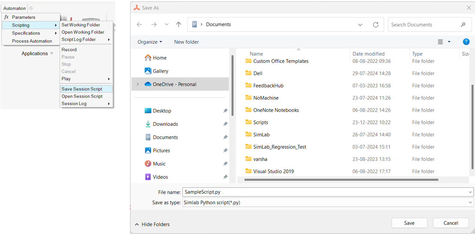Expand the address bar history dropdown
The image size is (475, 235).
[360, 25]
